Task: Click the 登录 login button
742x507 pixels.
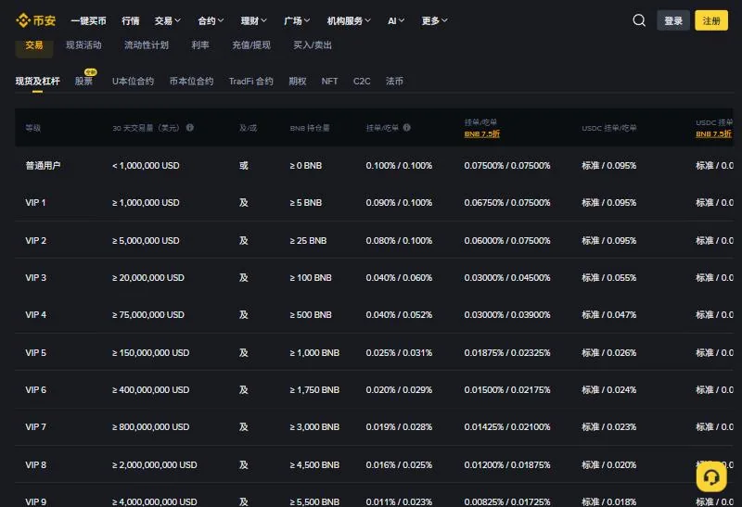Action: (673, 20)
